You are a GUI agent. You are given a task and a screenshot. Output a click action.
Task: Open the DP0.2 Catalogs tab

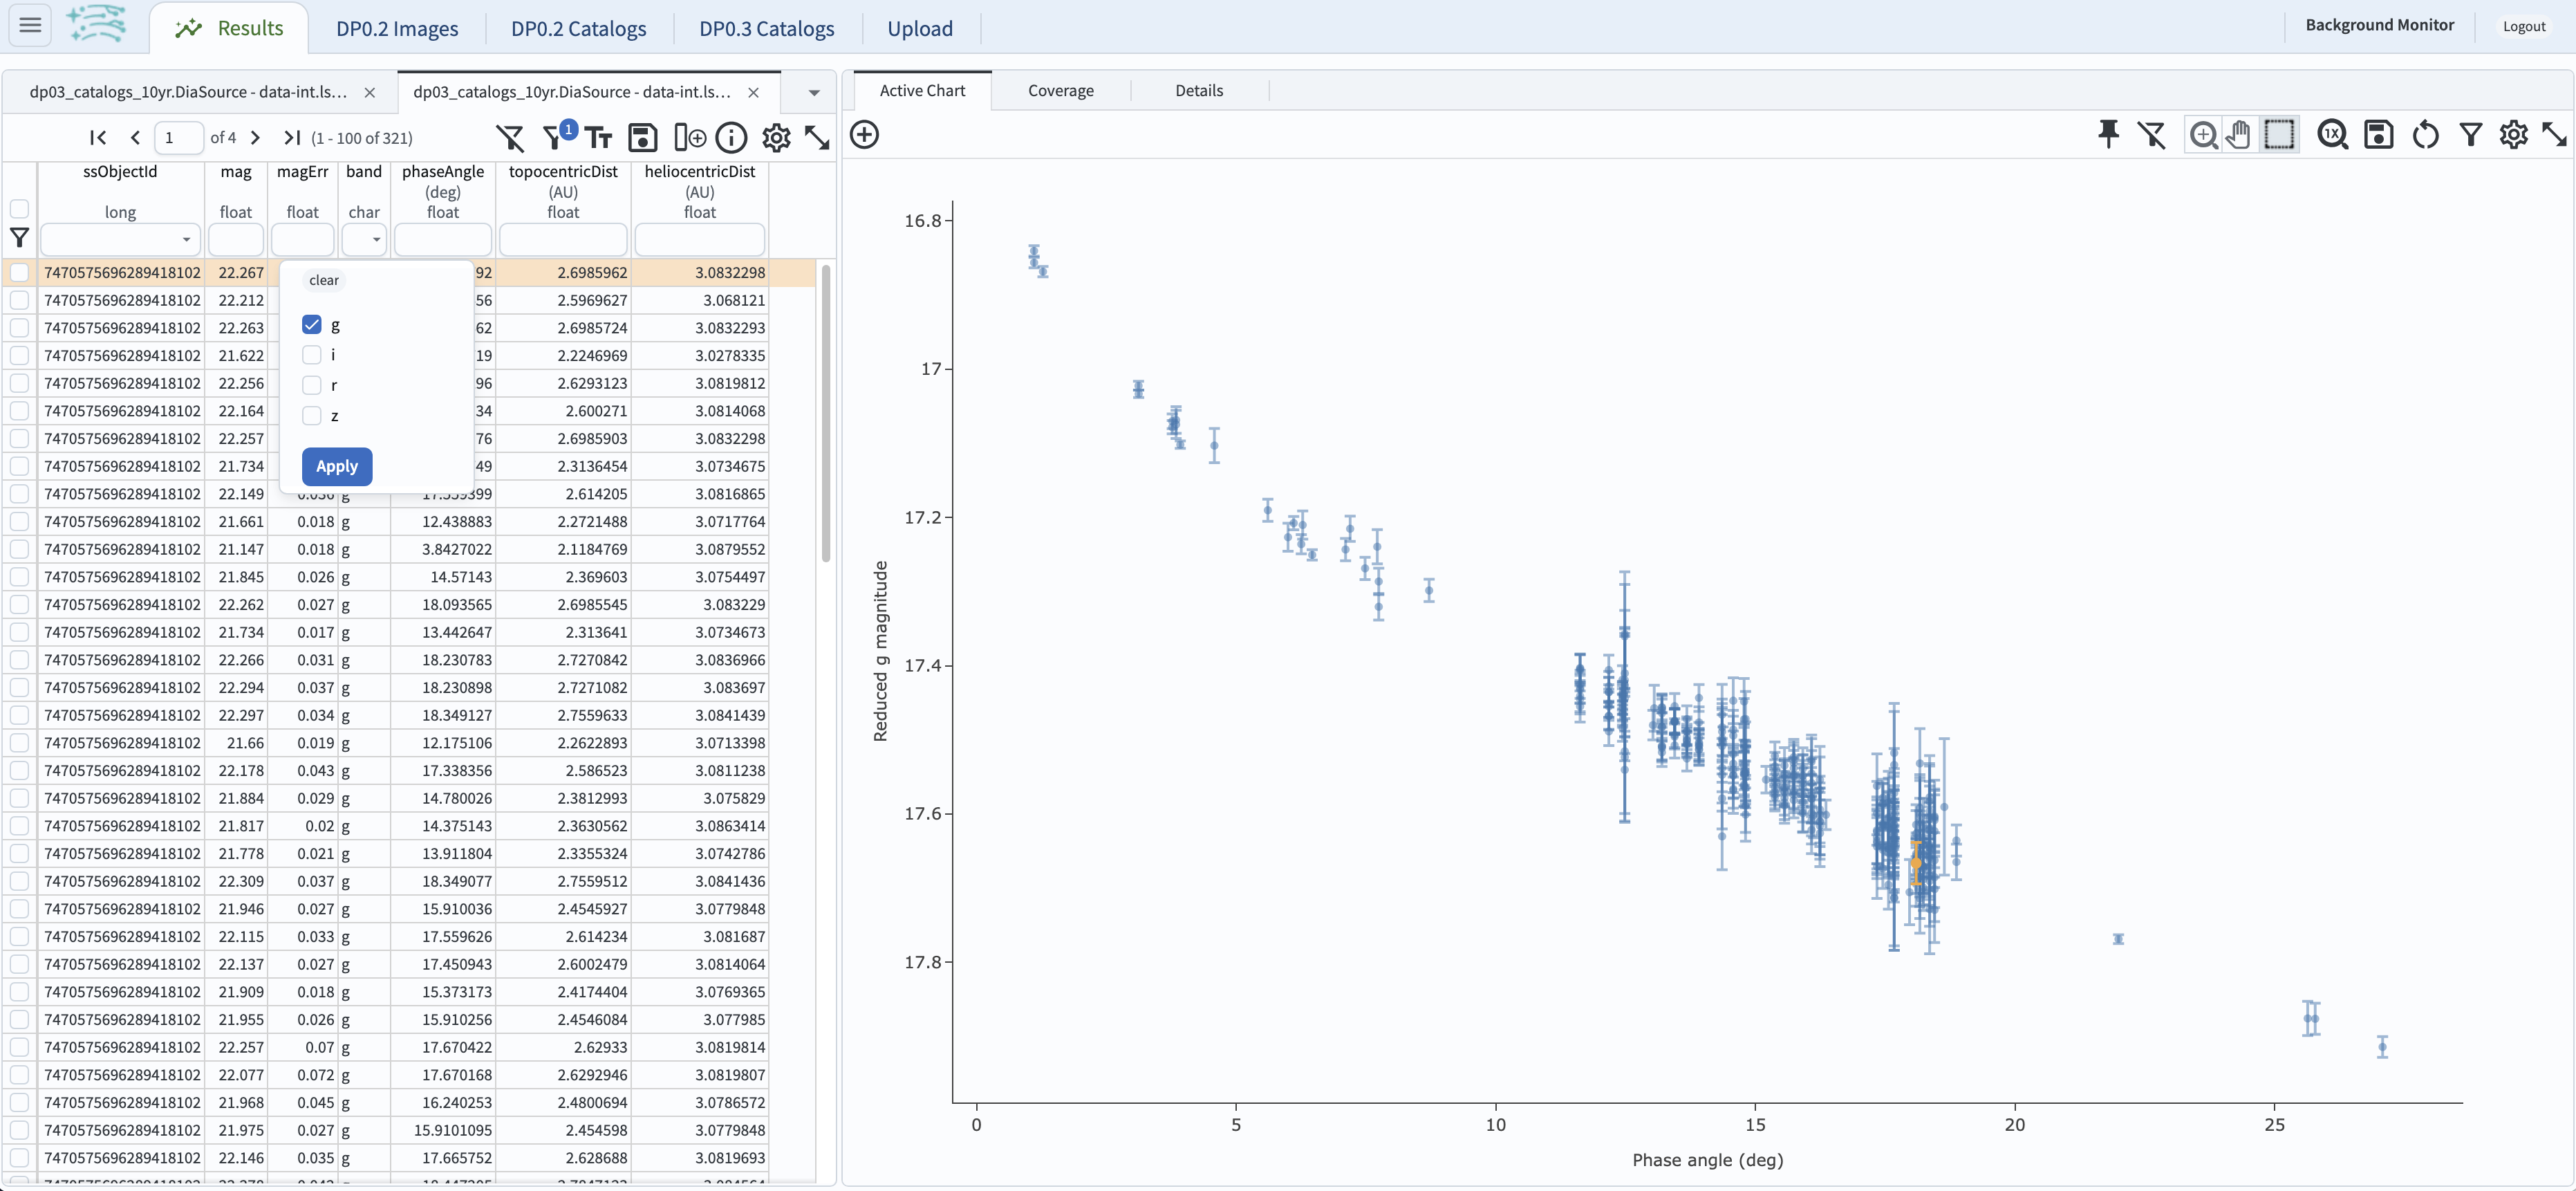point(578,28)
